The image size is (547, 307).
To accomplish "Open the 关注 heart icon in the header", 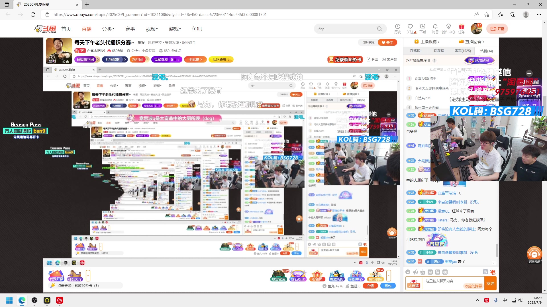I will tap(410, 28).
